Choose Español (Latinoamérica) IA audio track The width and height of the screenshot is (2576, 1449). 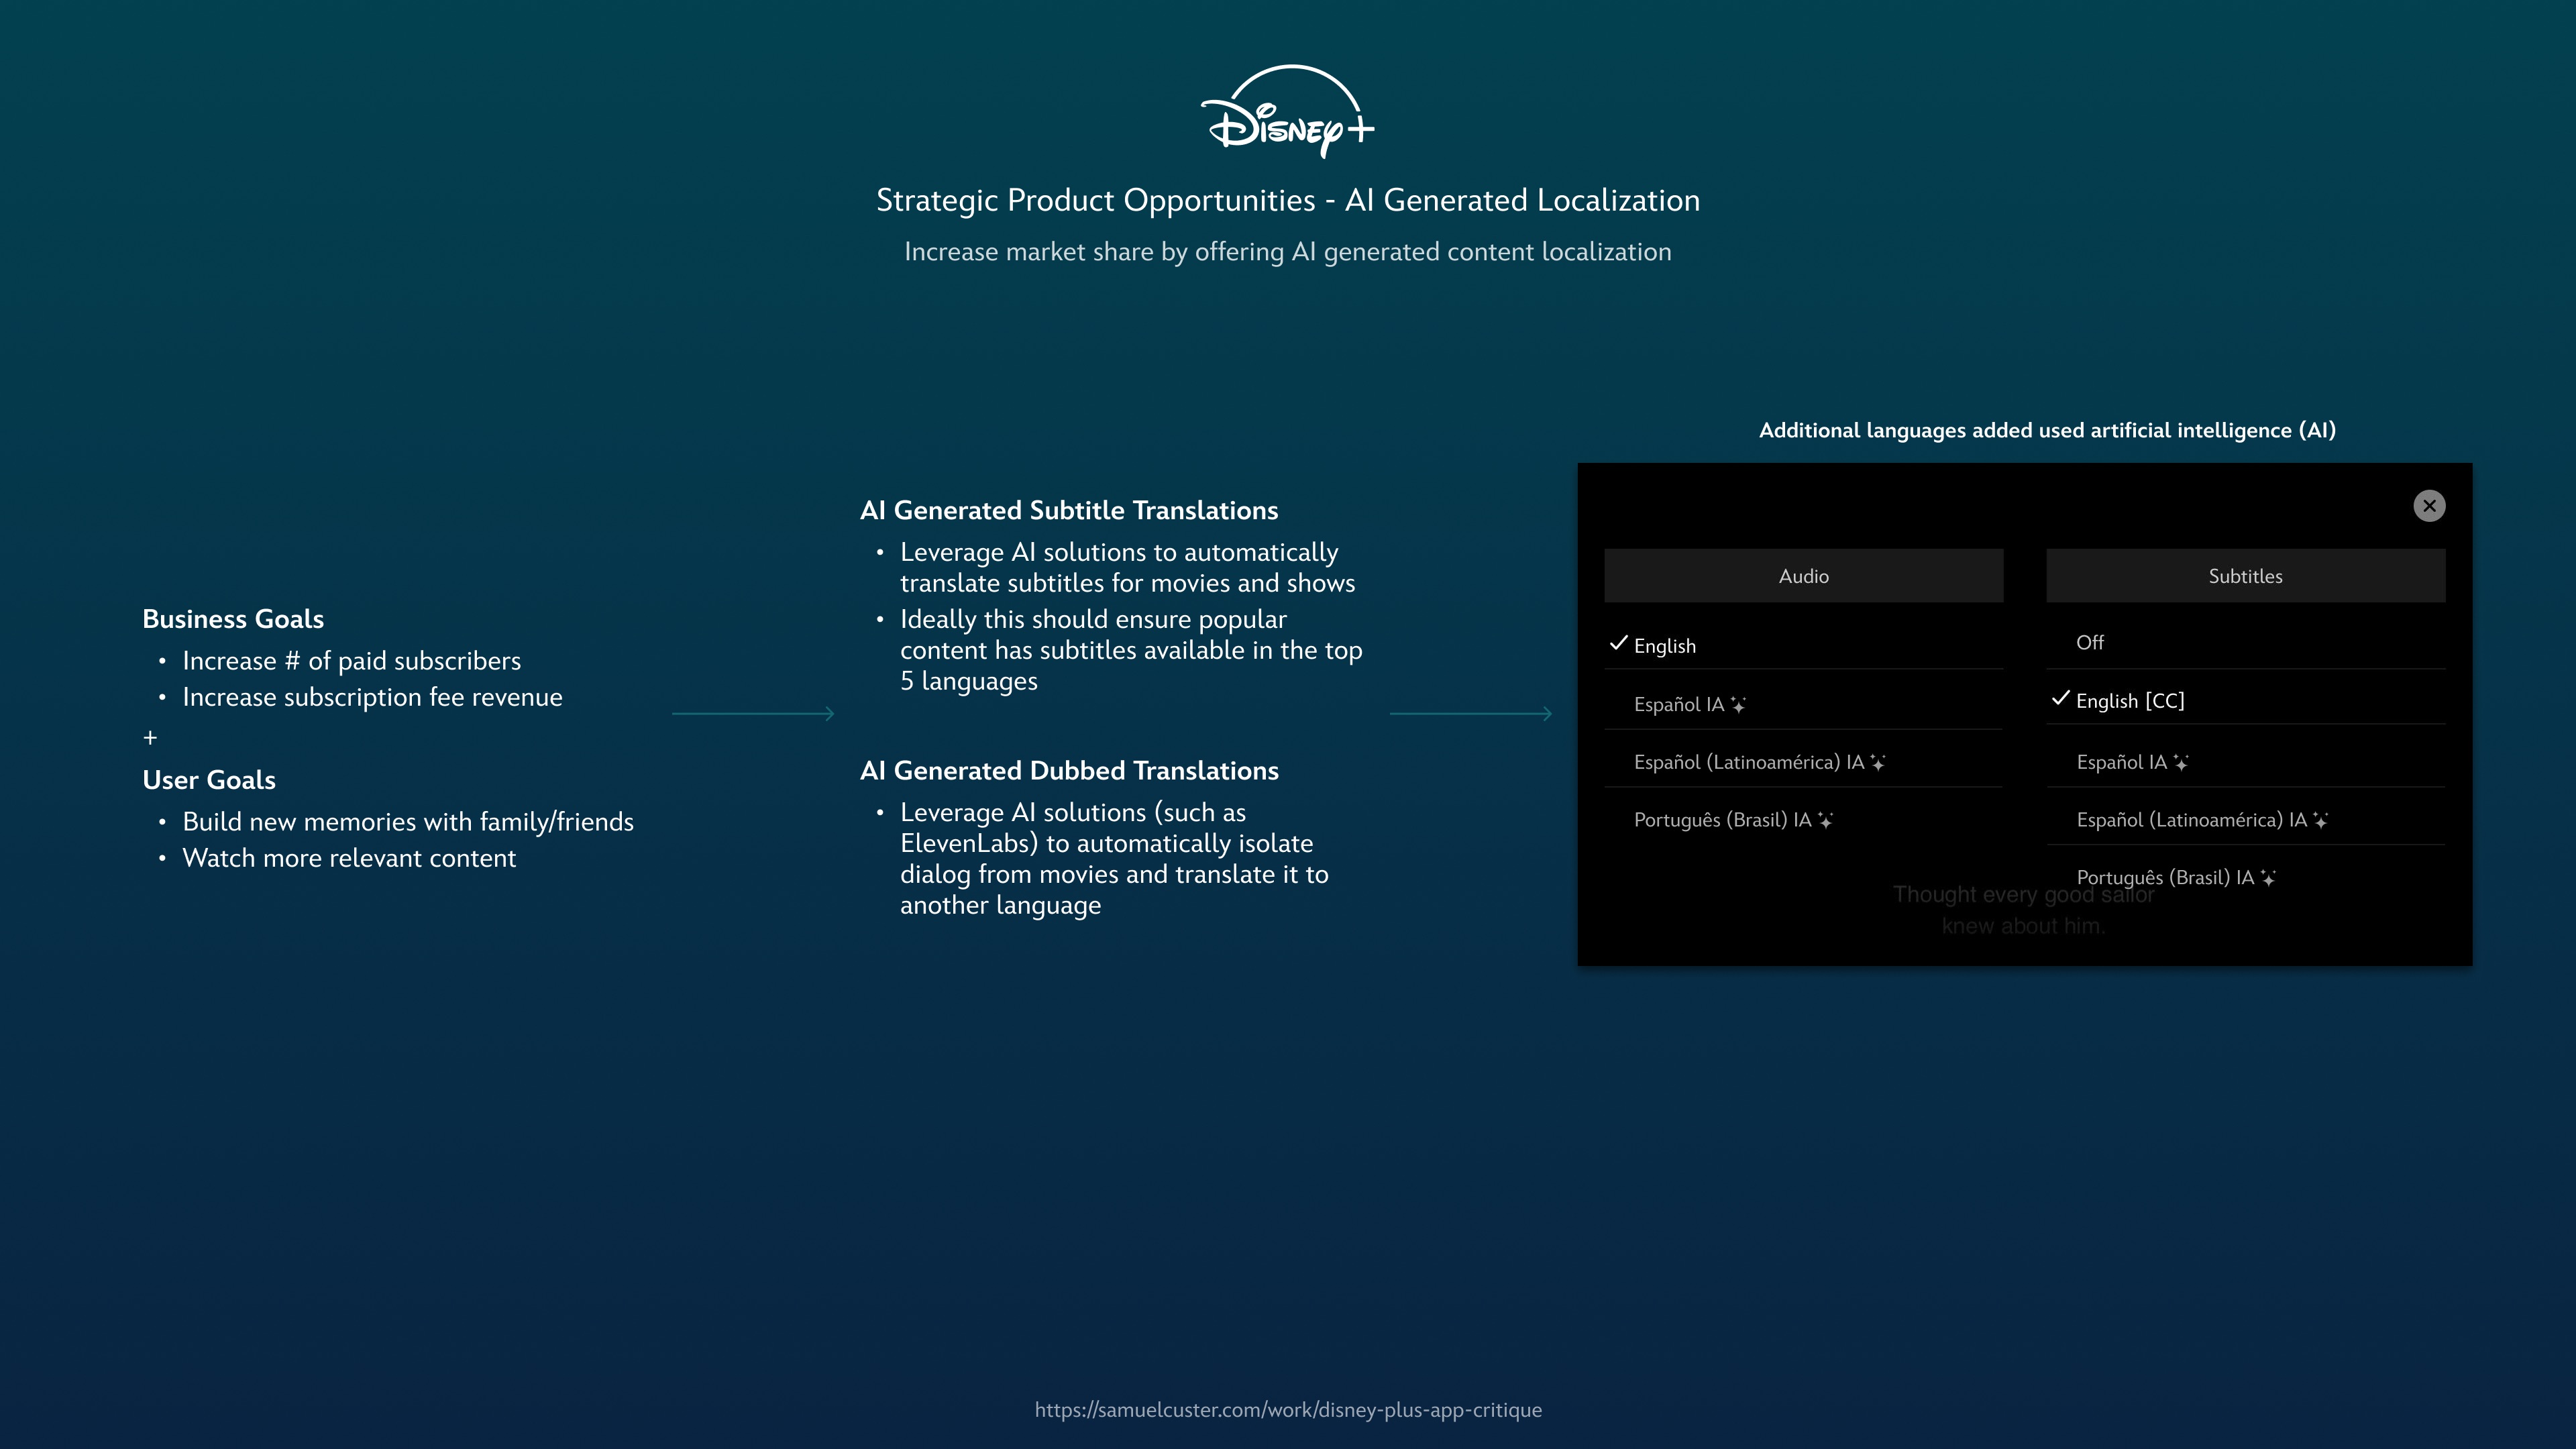coord(1748,763)
